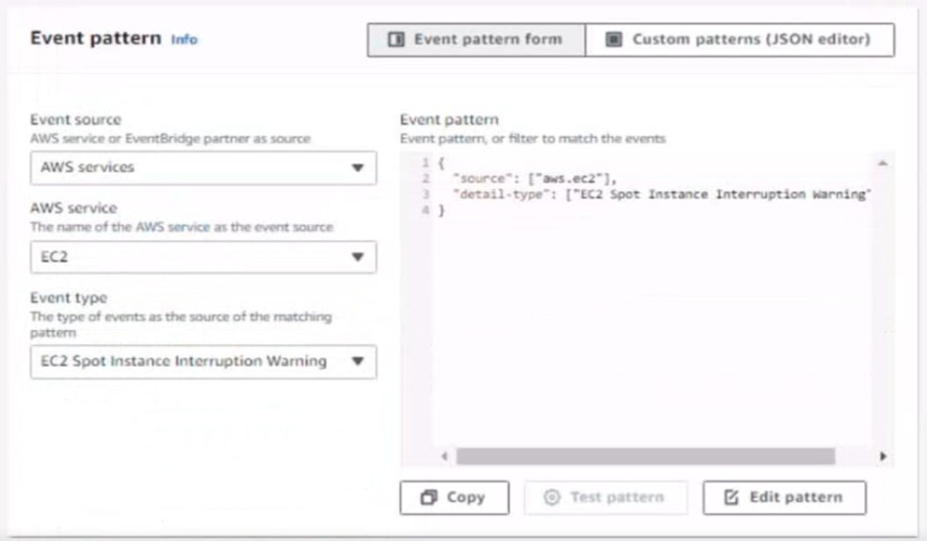Click line number 3 in the editor gutter

426,194
